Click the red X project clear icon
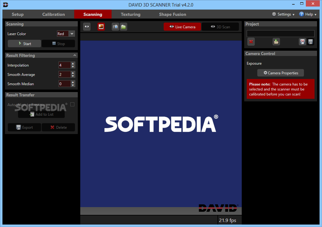322x227 pixels. tap(251, 42)
